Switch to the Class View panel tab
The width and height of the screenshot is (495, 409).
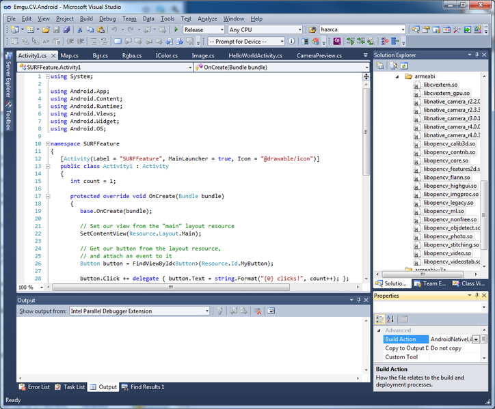[x=469, y=283]
